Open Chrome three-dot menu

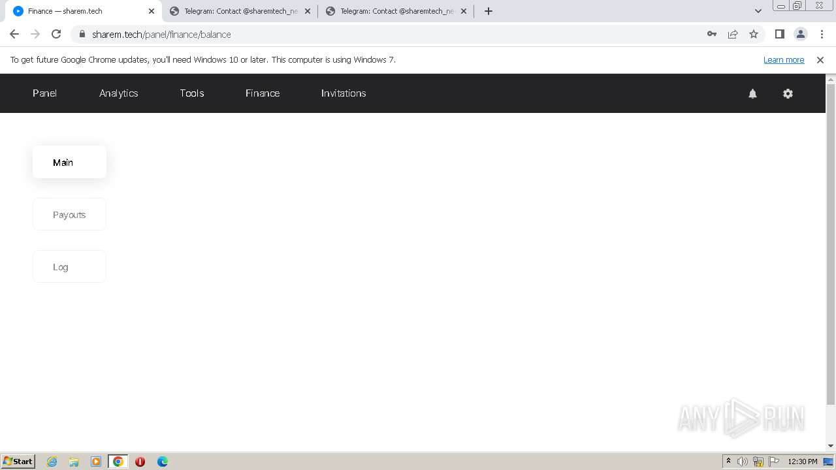(822, 34)
